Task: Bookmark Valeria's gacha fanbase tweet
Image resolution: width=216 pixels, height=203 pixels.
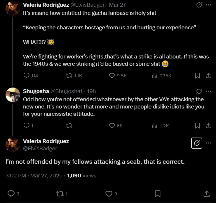Action: pyautogui.click(x=197, y=76)
